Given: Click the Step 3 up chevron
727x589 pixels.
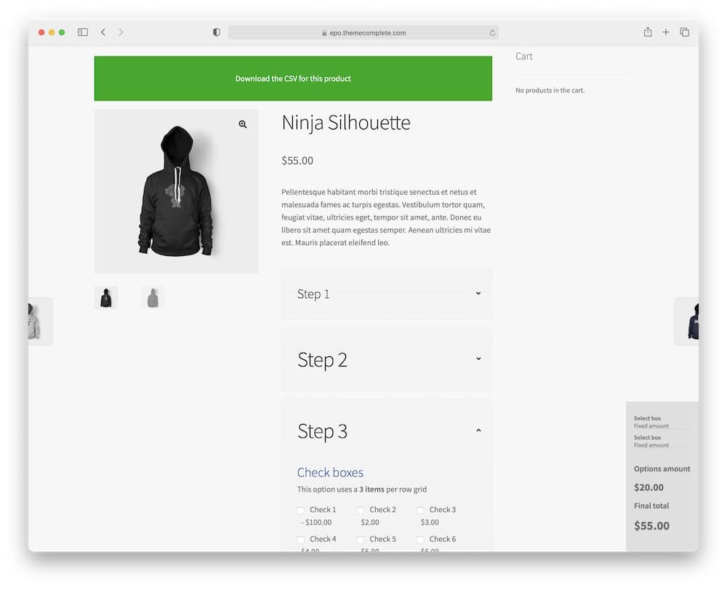Looking at the screenshot, I should [x=478, y=430].
